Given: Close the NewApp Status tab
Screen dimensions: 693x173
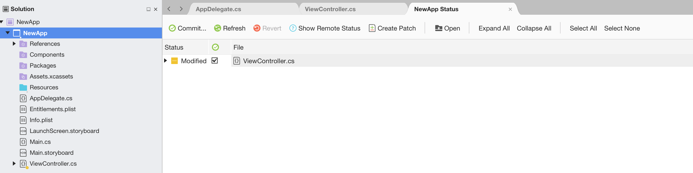Looking at the screenshot, I should click(x=510, y=9).
